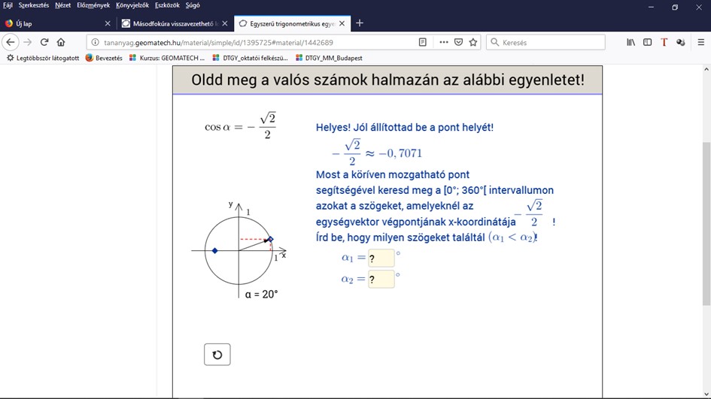The height and width of the screenshot is (399, 711).
Task: Go to the home page
Action: [x=61, y=42]
